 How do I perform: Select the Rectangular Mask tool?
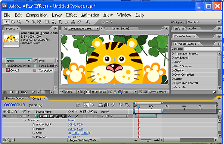[x=47, y=22]
